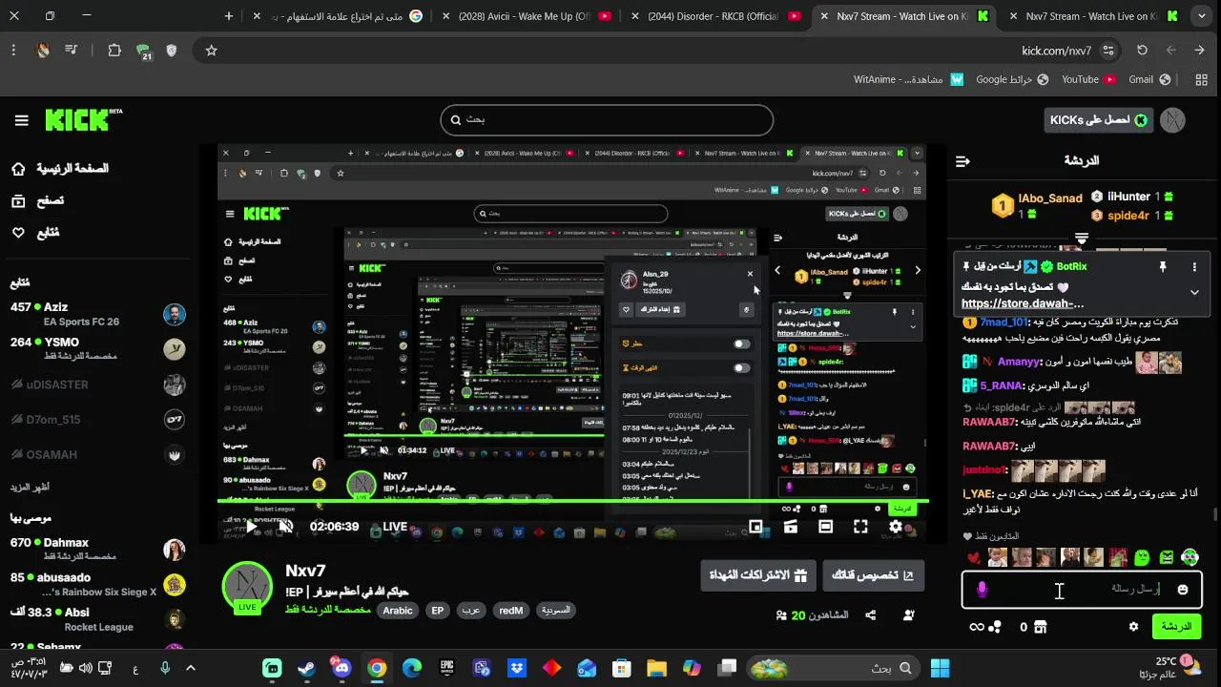Open store.dawah link in pinned message

[1023, 304]
